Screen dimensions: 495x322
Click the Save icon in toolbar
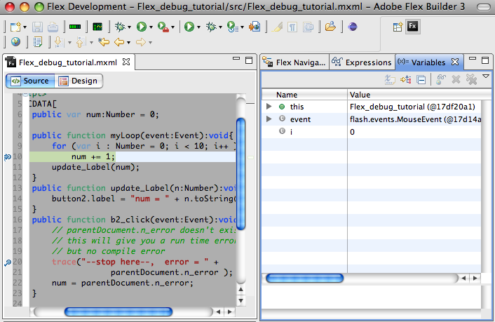pos(36,27)
